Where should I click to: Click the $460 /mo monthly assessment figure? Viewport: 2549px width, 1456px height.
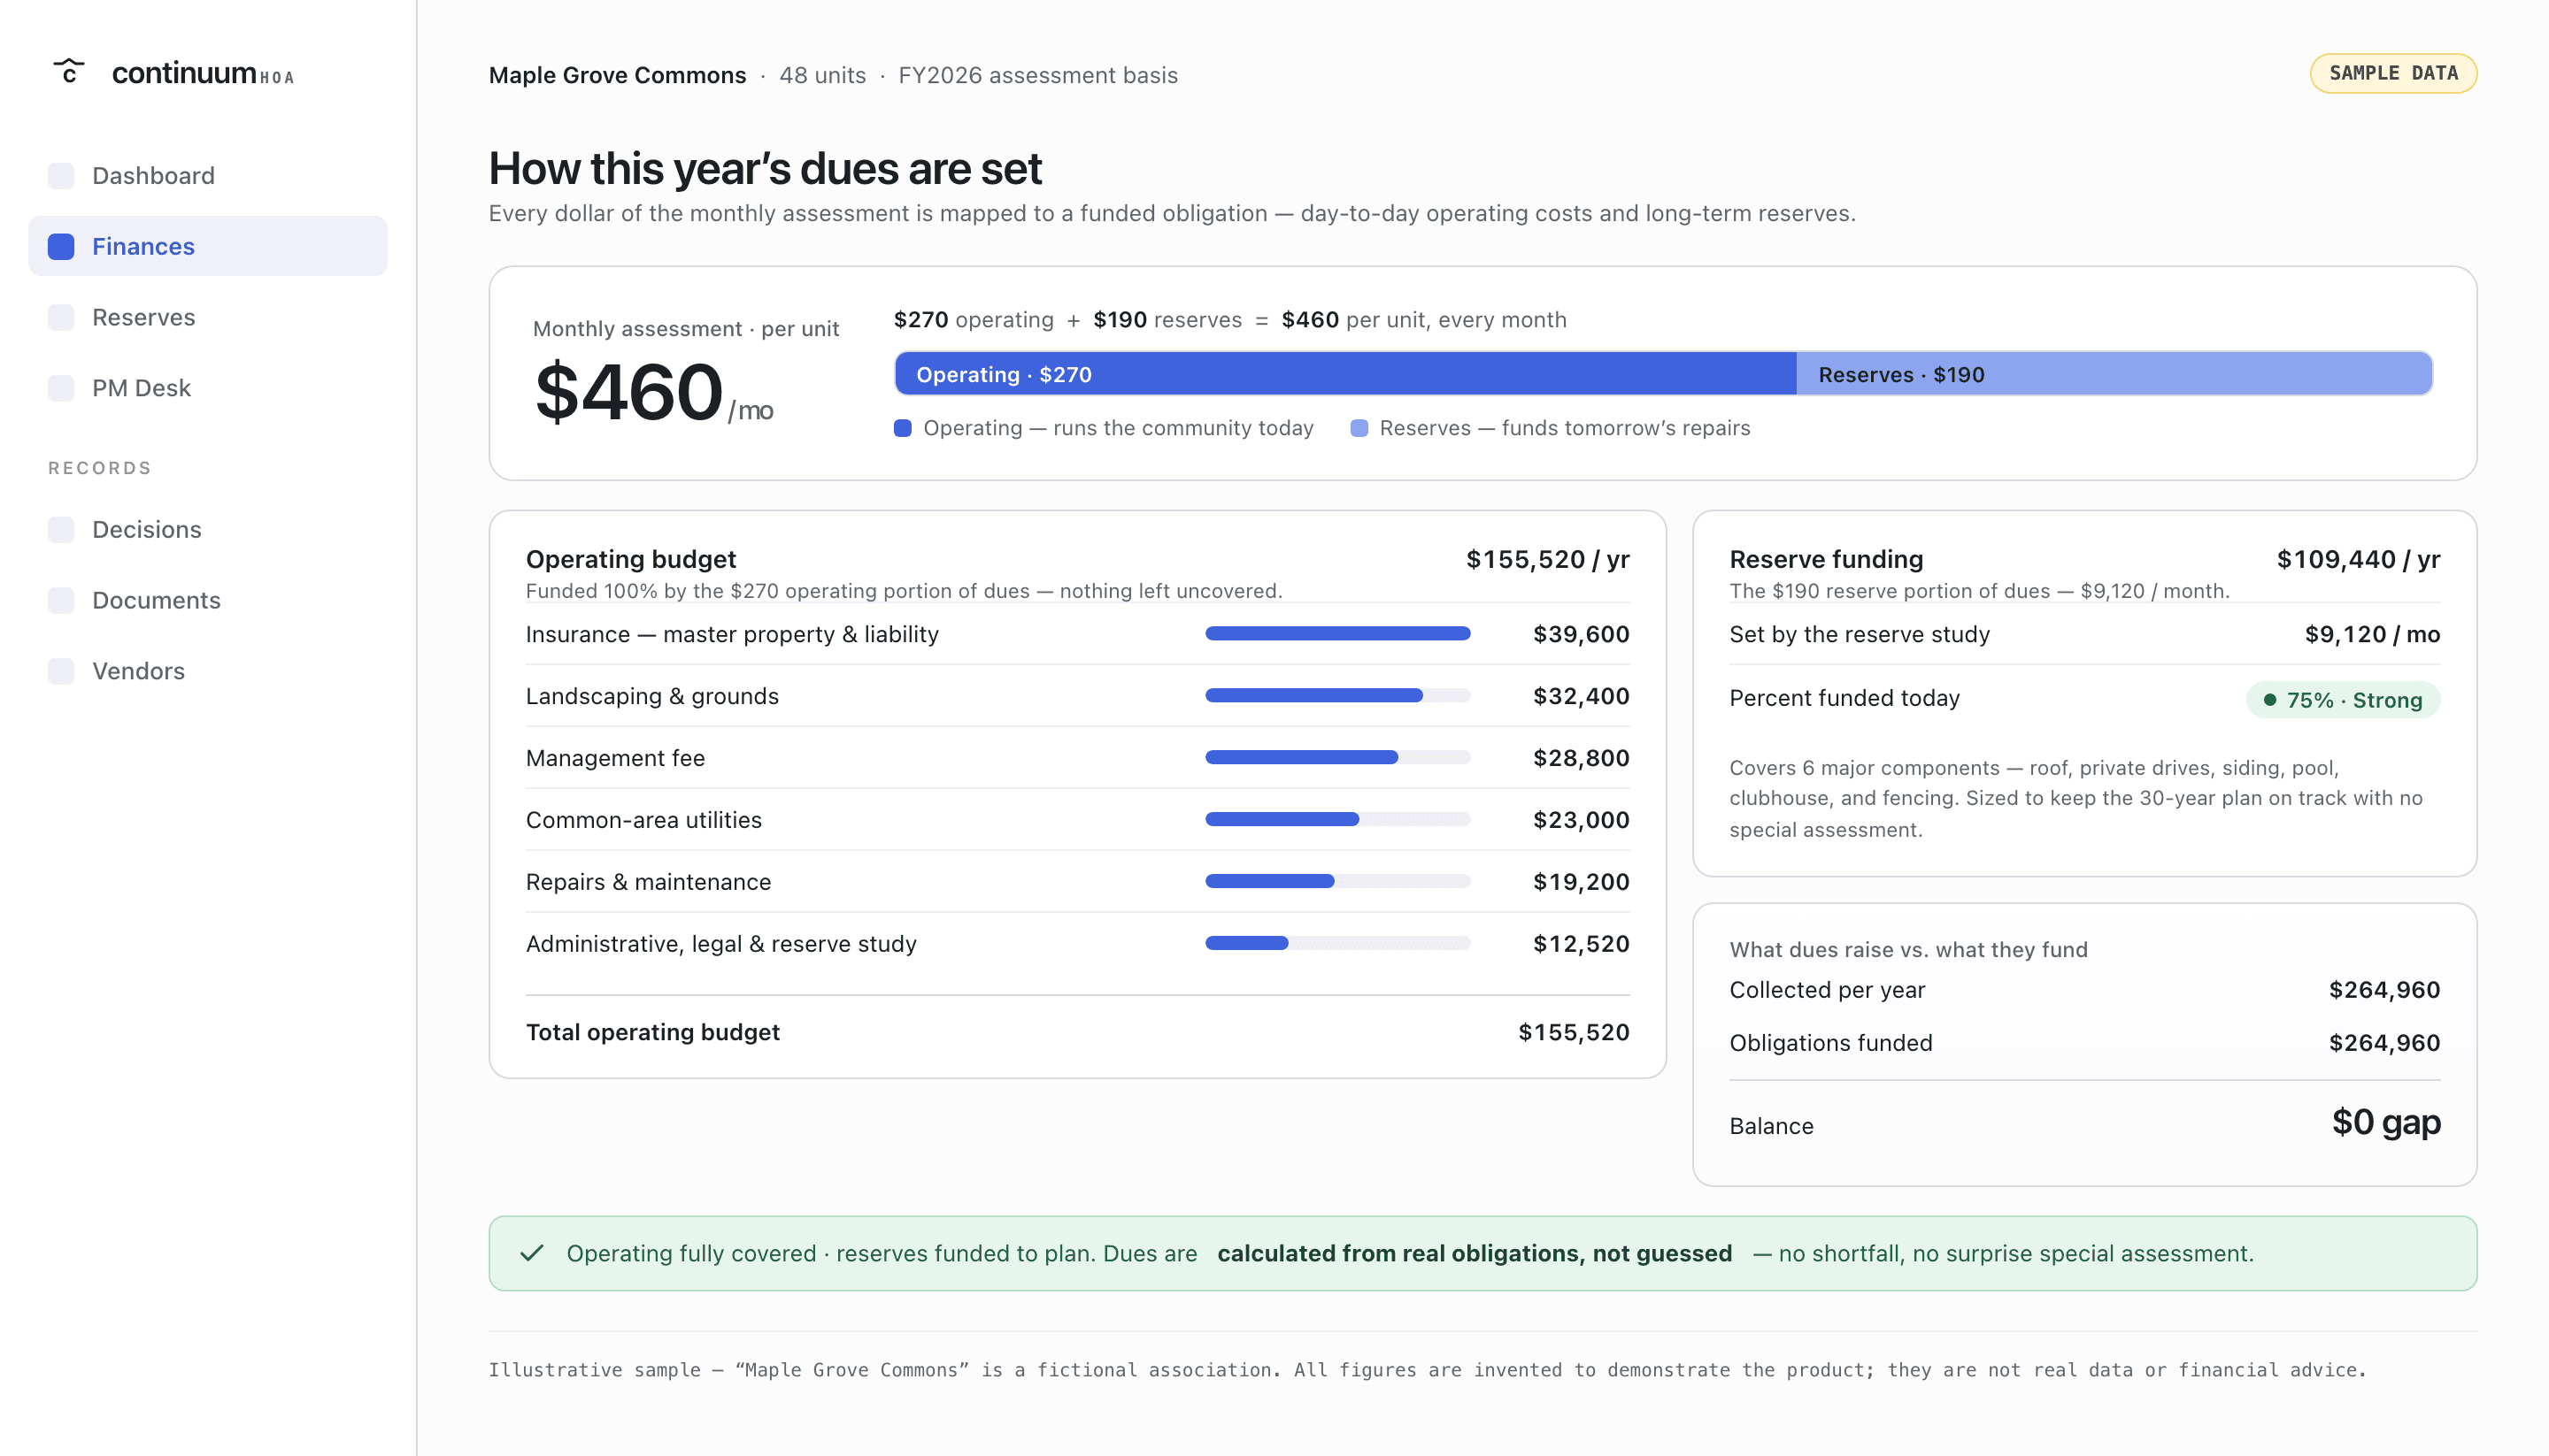654,392
